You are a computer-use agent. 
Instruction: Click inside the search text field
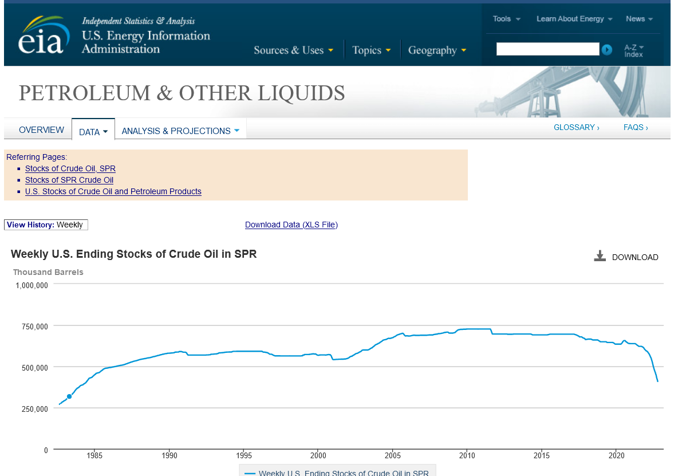point(547,49)
